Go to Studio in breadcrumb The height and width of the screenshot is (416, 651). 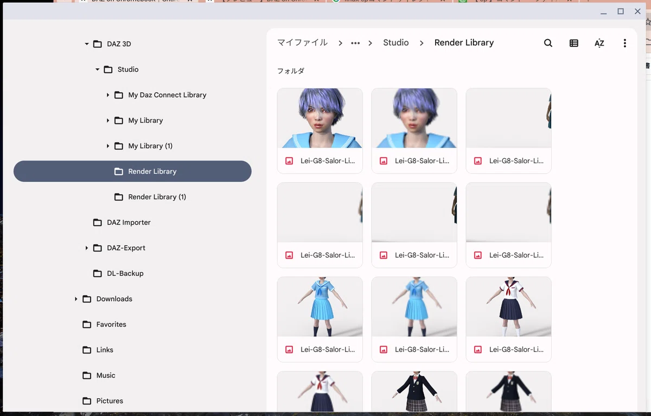(x=396, y=42)
